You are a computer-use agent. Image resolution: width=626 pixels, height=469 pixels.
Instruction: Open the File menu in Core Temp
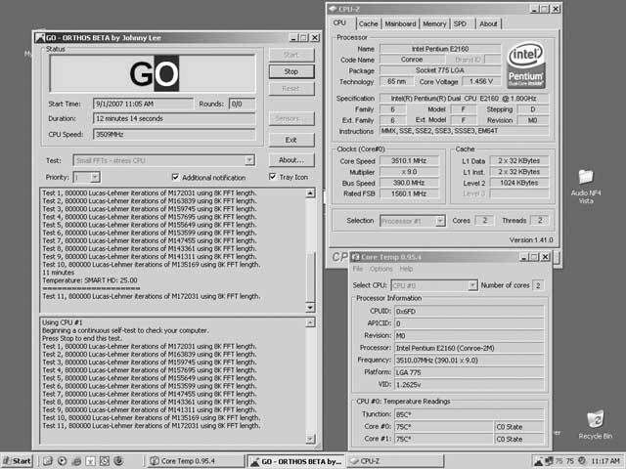tap(358, 270)
